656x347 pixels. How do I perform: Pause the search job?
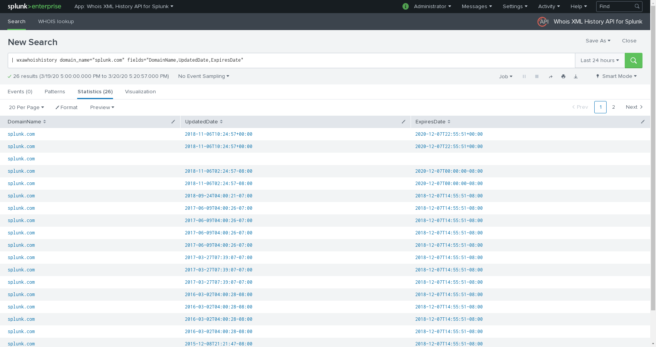coord(524,76)
